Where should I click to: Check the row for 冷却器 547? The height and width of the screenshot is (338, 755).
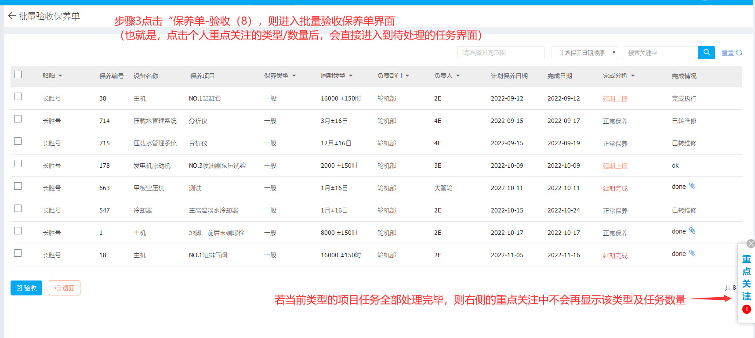(18, 209)
